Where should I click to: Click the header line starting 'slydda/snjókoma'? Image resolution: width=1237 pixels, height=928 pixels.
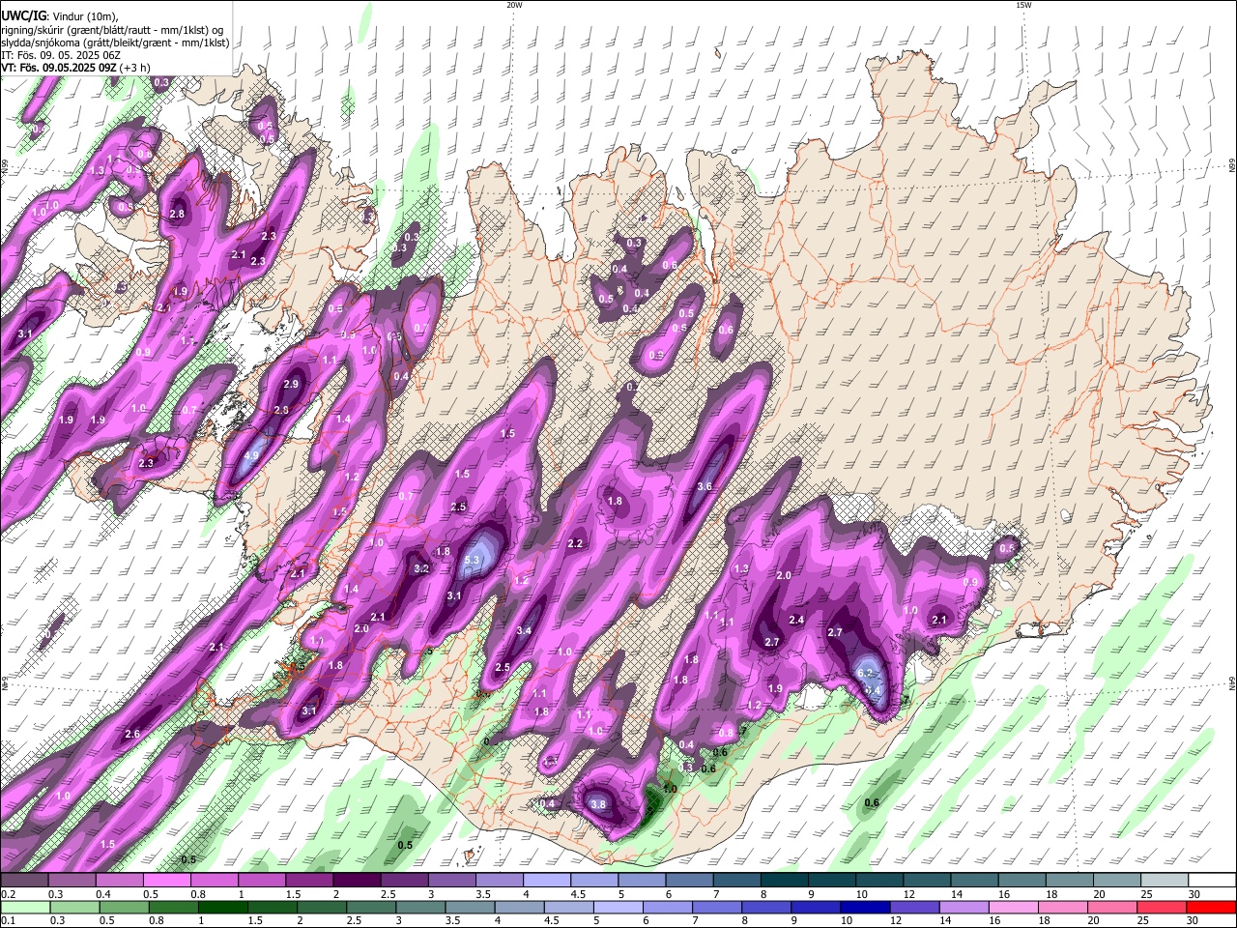(x=115, y=43)
